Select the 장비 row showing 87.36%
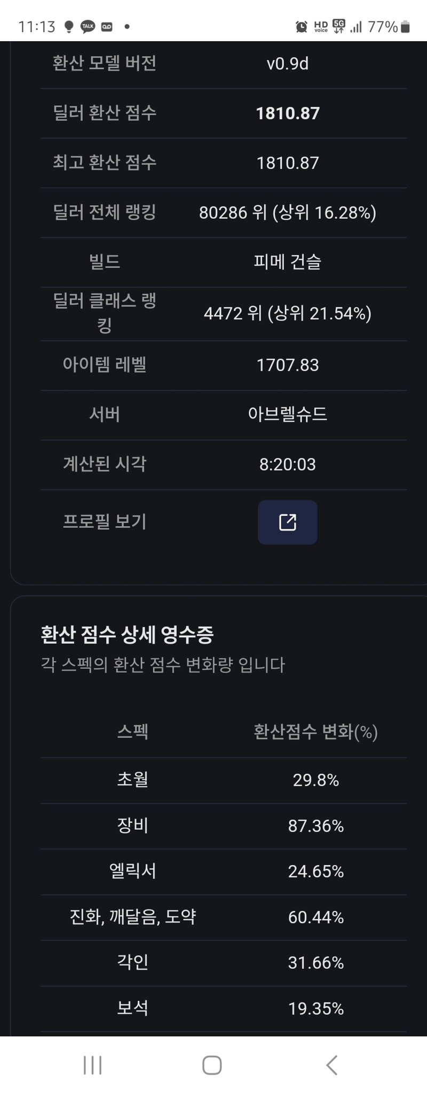427x1096 pixels. click(223, 826)
